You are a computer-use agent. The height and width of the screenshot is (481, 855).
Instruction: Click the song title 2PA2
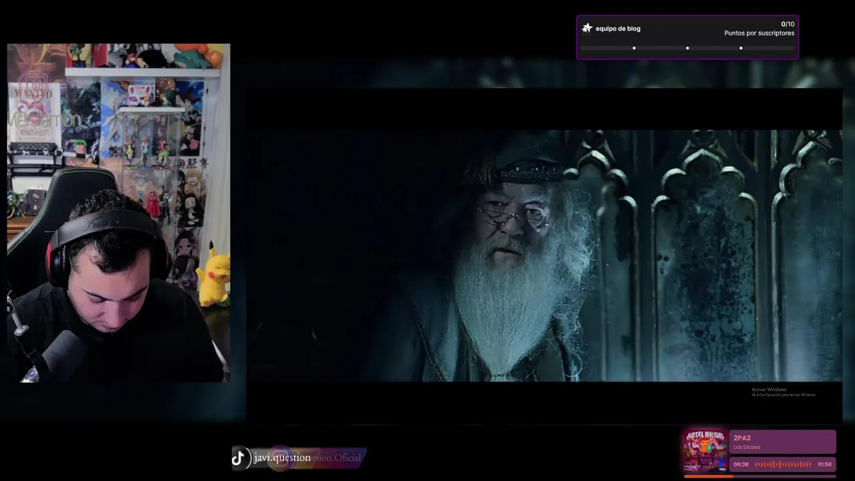point(742,438)
